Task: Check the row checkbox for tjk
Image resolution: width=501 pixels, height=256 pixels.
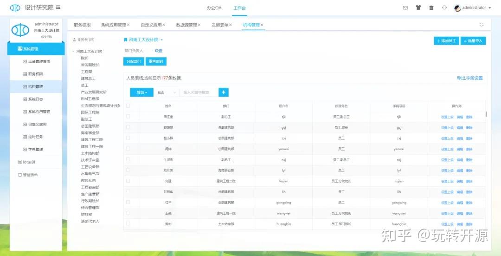Action: pos(128,117)
